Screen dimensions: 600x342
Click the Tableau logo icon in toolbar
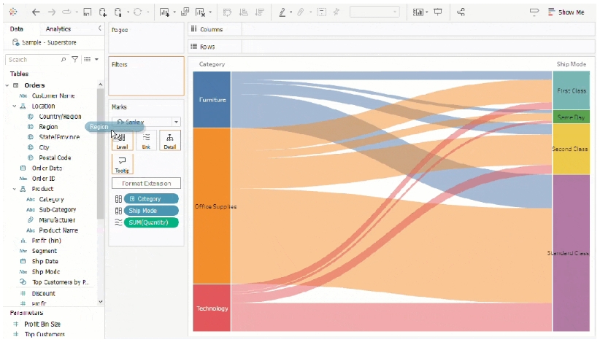point(12,12)
